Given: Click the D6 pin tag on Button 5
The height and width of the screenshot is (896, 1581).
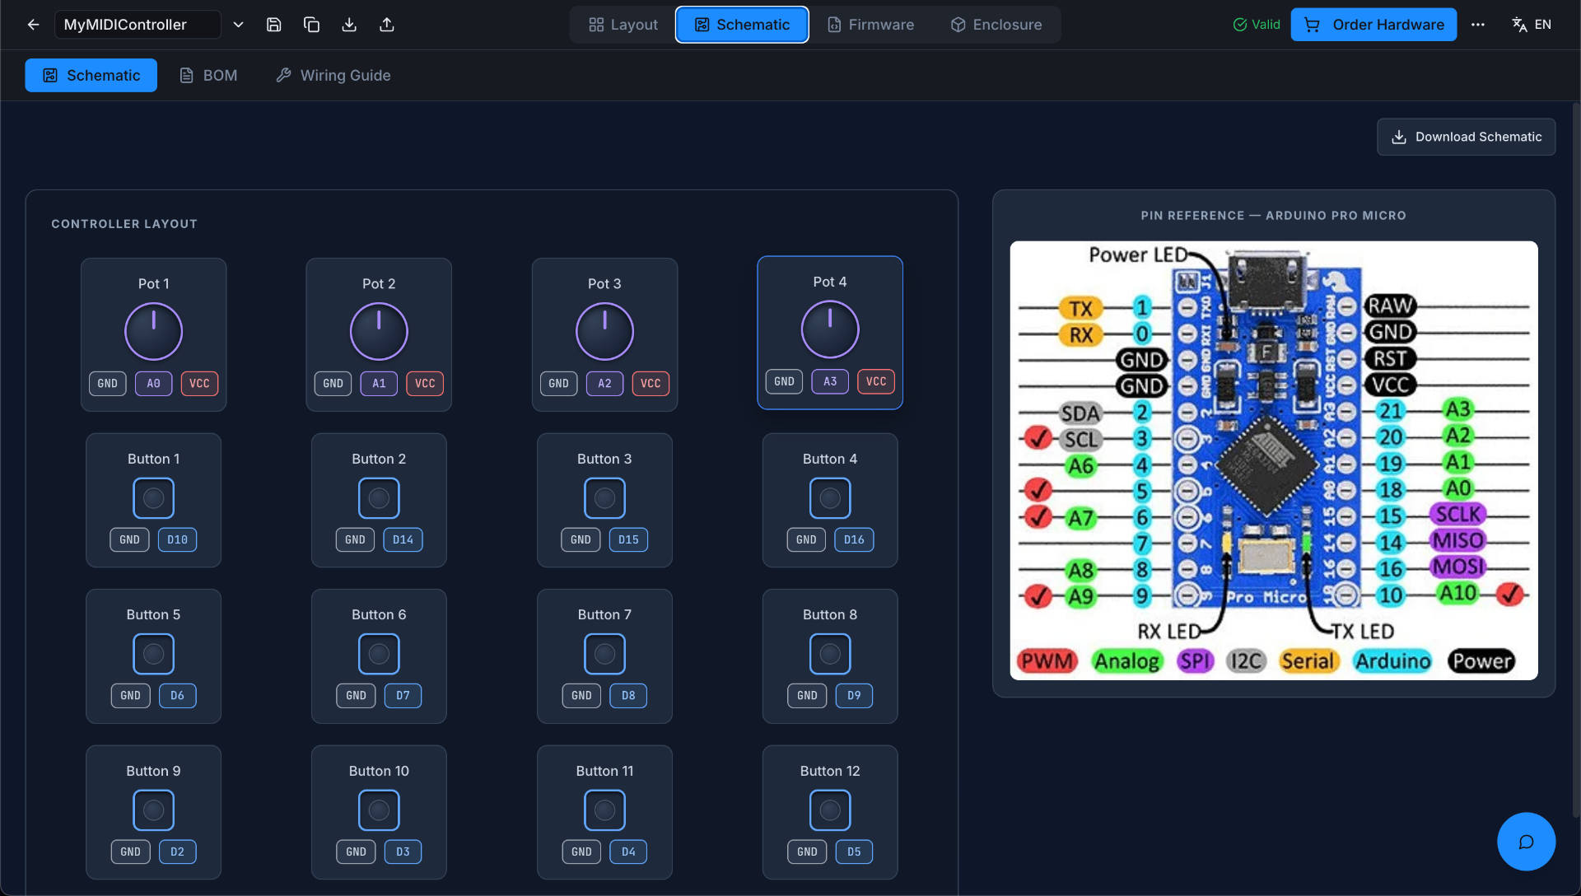Looking at the screenshot, I should [x=177, y=696].
